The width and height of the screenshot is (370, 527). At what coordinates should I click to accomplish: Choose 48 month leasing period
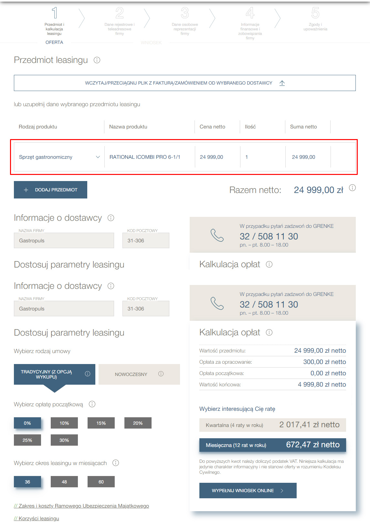coord(64,482)
